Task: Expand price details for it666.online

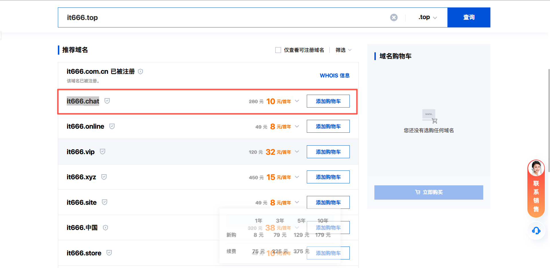Action: (297, 126)
